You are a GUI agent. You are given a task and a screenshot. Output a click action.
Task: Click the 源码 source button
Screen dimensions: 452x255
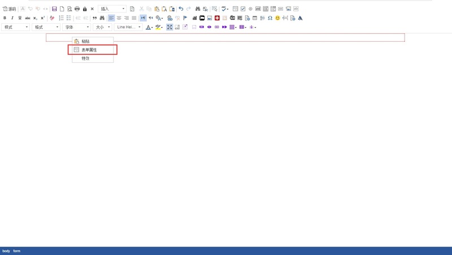tap(10, 9)
